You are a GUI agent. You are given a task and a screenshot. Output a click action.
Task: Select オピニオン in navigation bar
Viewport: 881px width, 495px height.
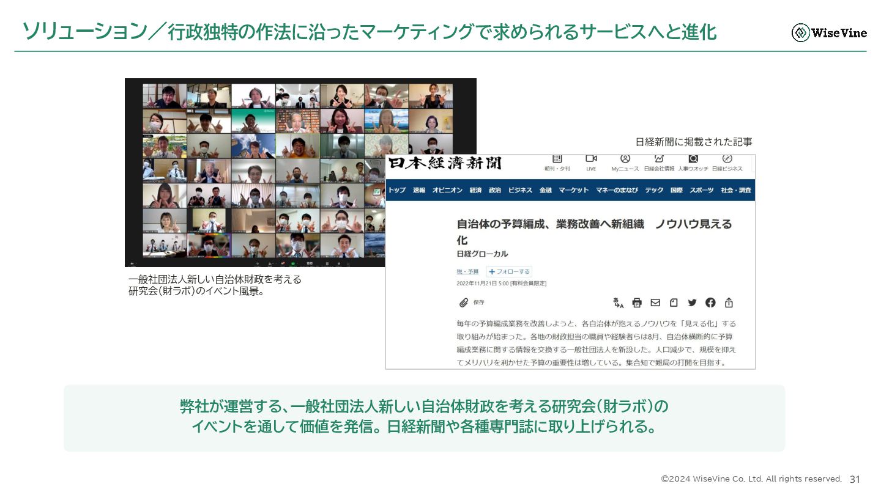[447, 190]
